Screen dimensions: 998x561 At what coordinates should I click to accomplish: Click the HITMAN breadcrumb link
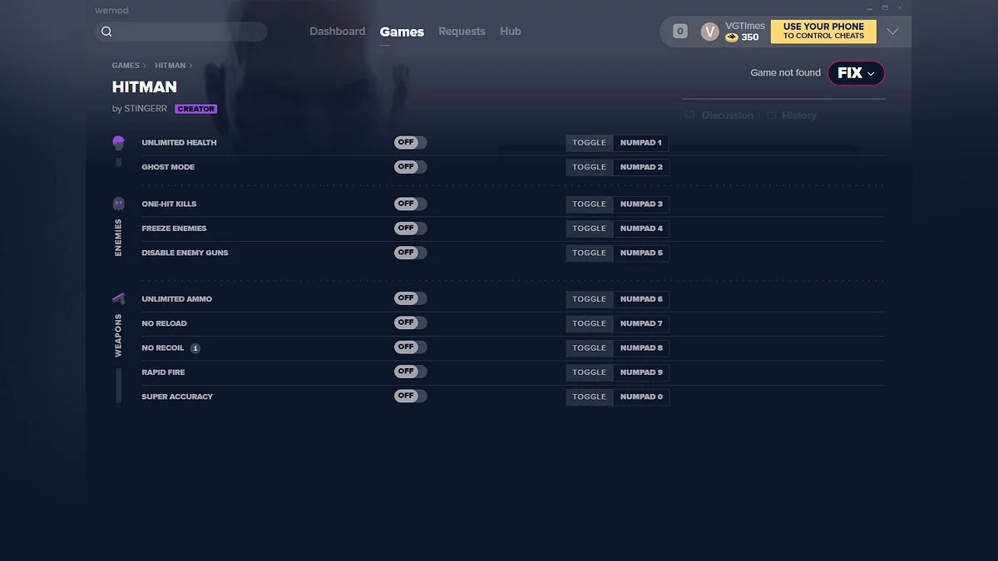tap(170, 66)
